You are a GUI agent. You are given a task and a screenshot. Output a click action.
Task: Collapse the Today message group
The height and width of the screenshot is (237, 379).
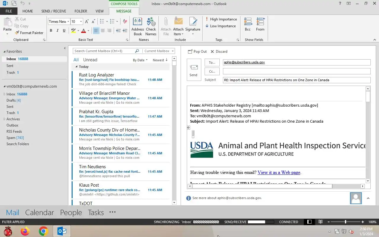76,67
